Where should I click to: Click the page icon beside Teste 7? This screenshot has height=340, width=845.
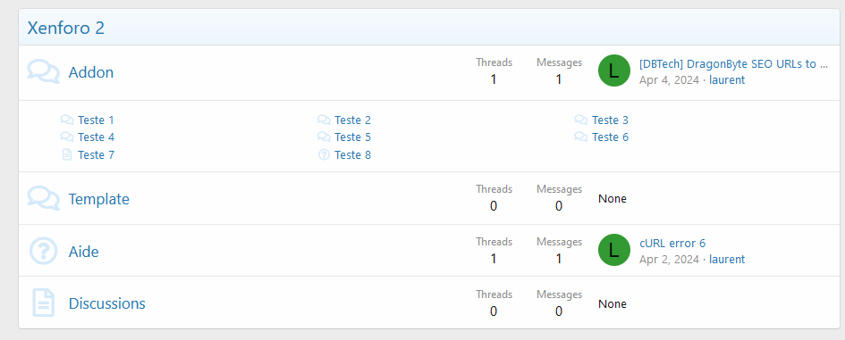tap(67, 155)
